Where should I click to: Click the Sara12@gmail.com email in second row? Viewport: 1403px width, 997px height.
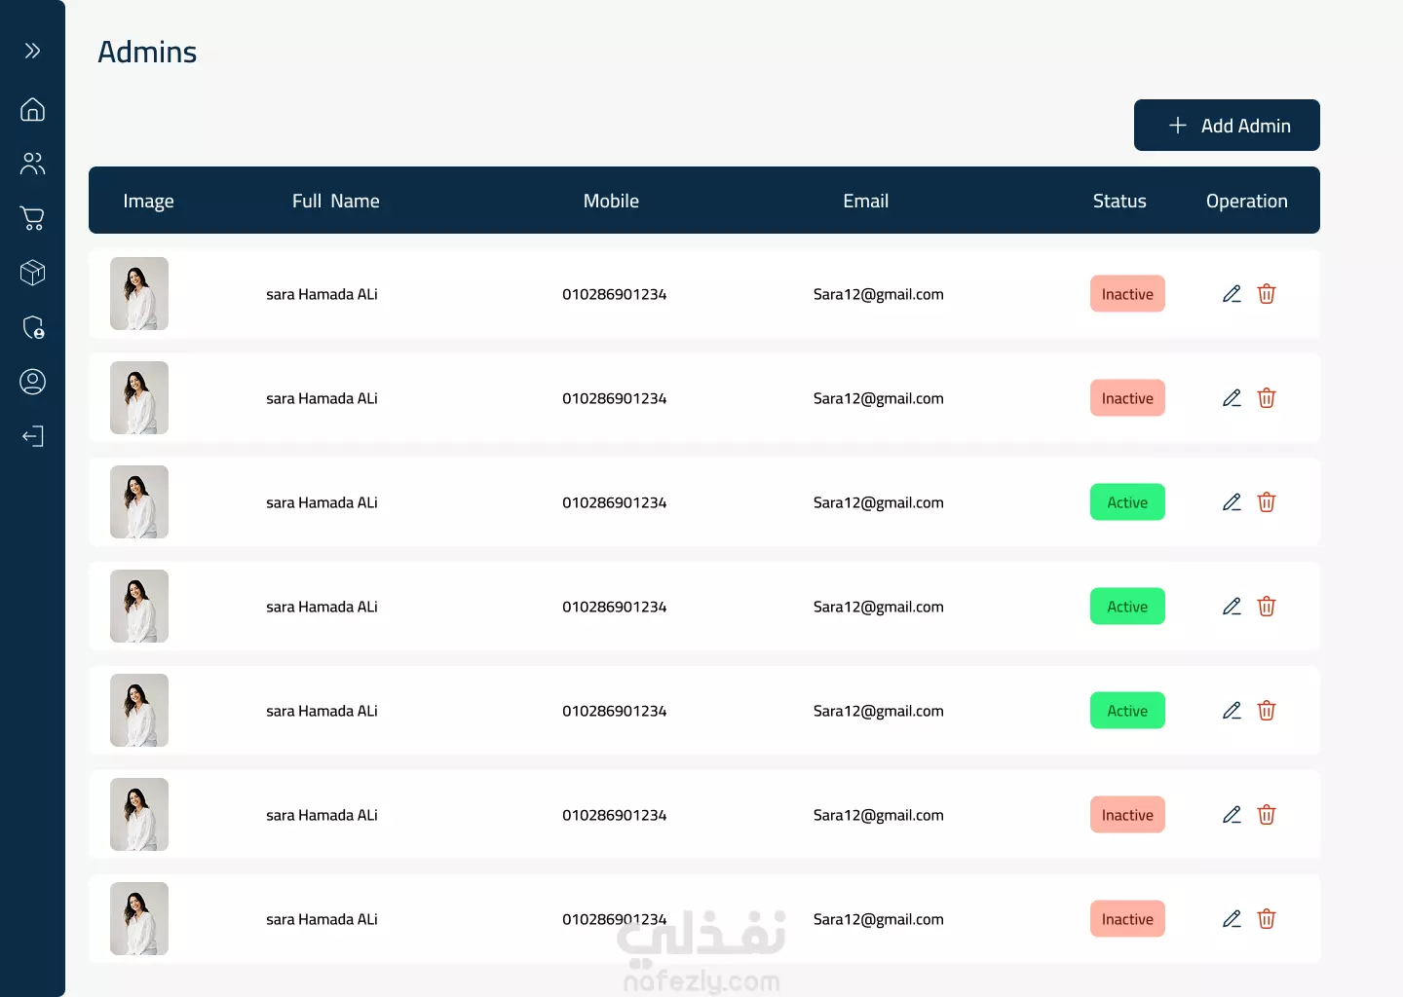tap(879, 398)
